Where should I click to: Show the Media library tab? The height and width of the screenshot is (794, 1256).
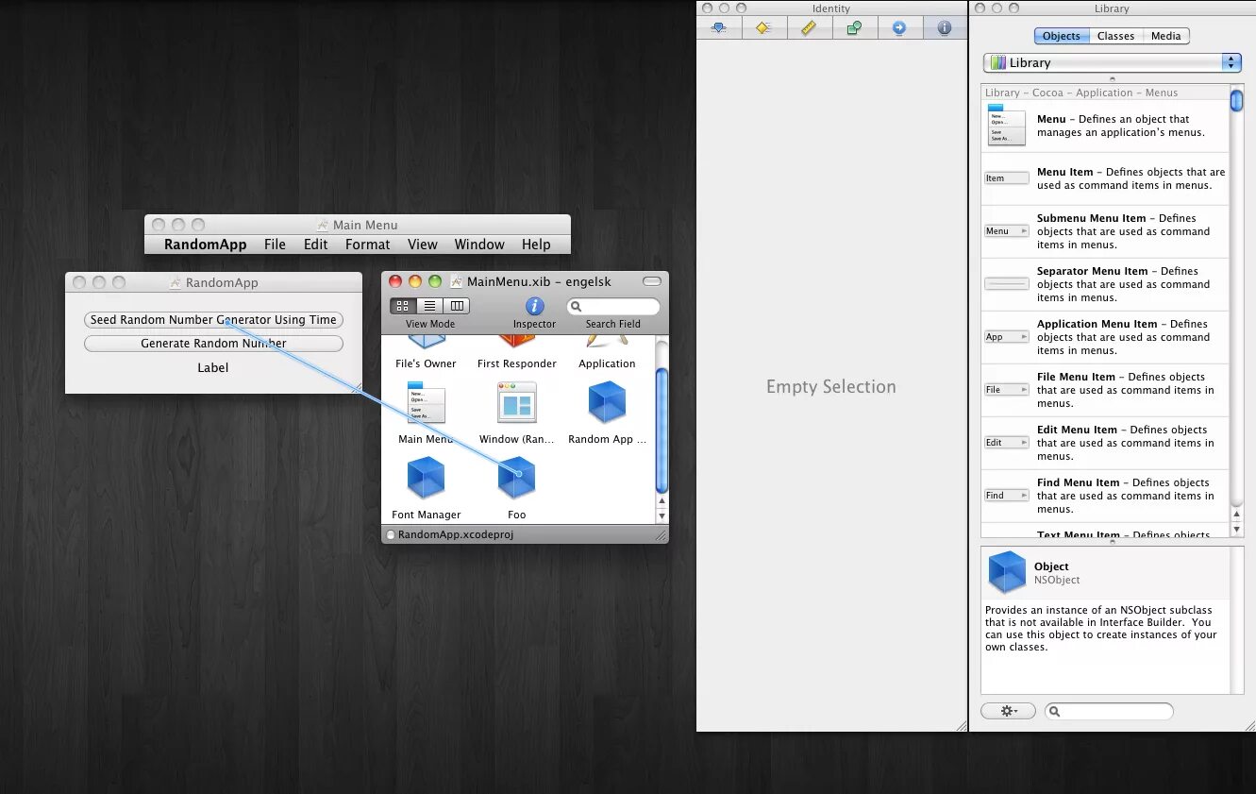(x=1166, y=36)
